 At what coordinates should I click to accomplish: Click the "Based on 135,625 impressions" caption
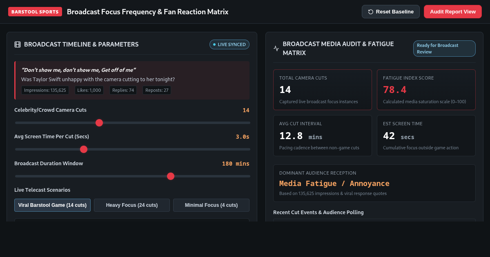(x=333, y=193)
